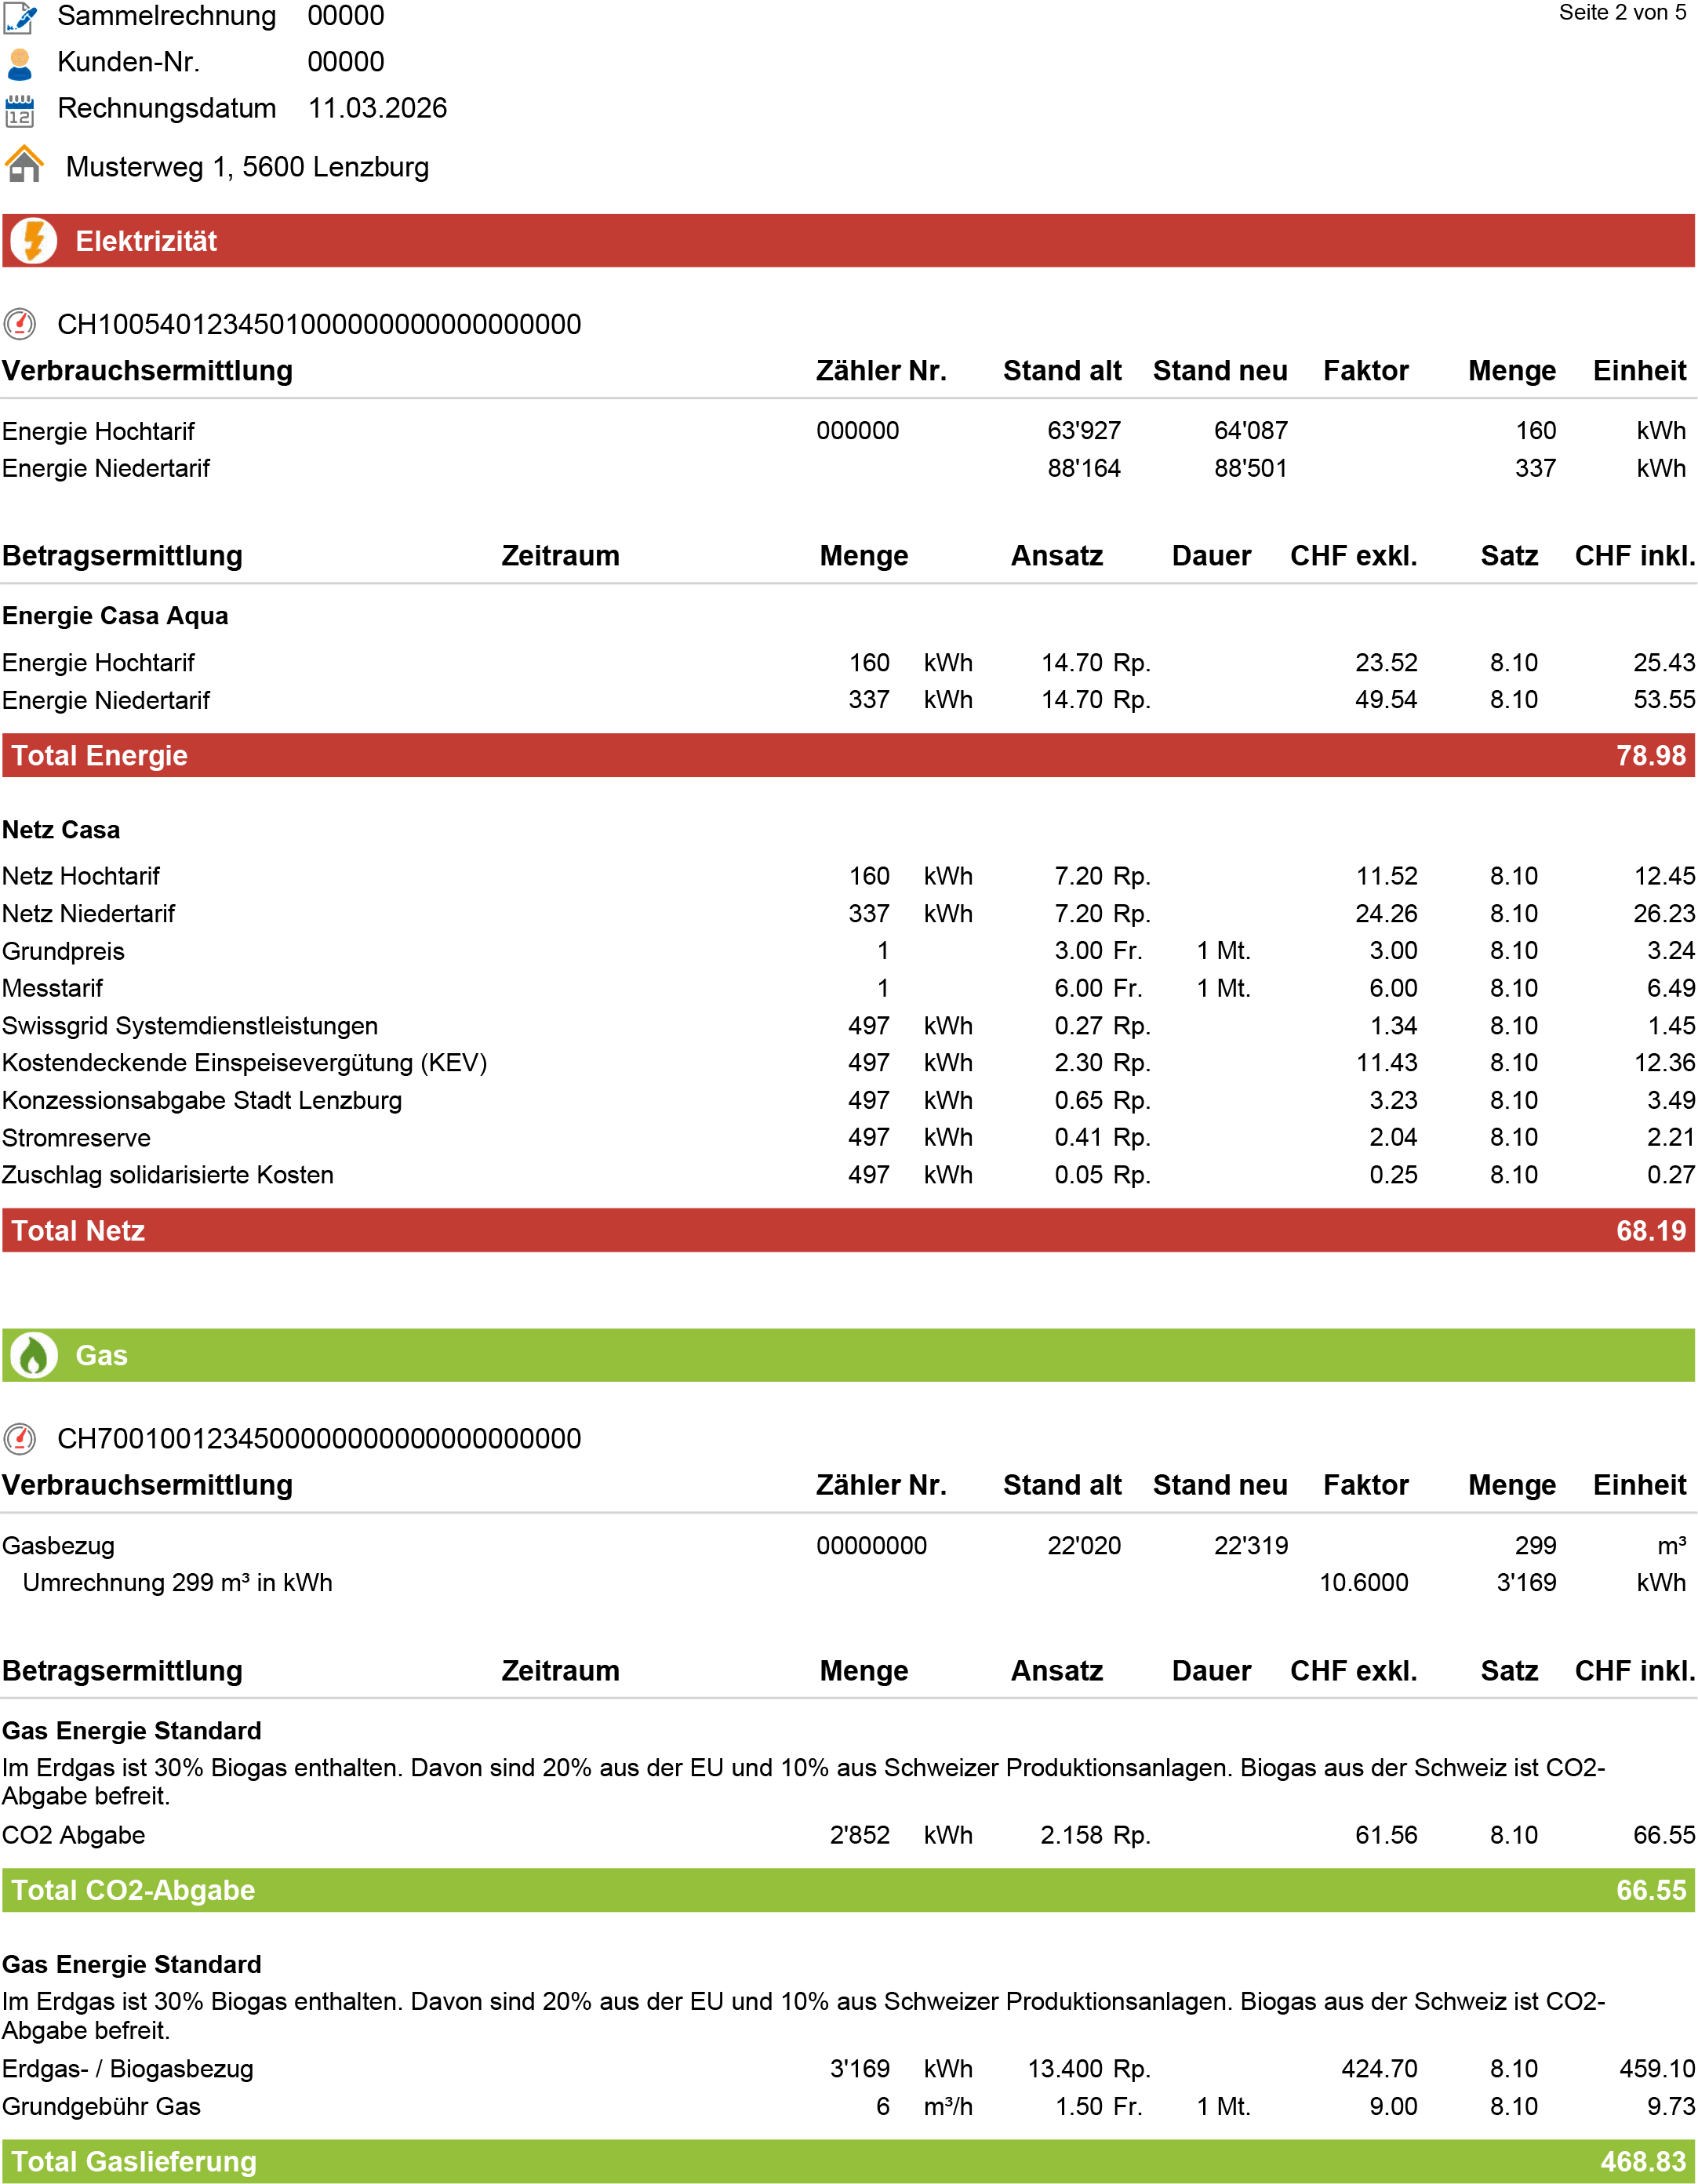Image resolution: width=1698 pixels, height=2184 pixels.
Task: Click the green Gas section header
Action: coord(848,1356)
